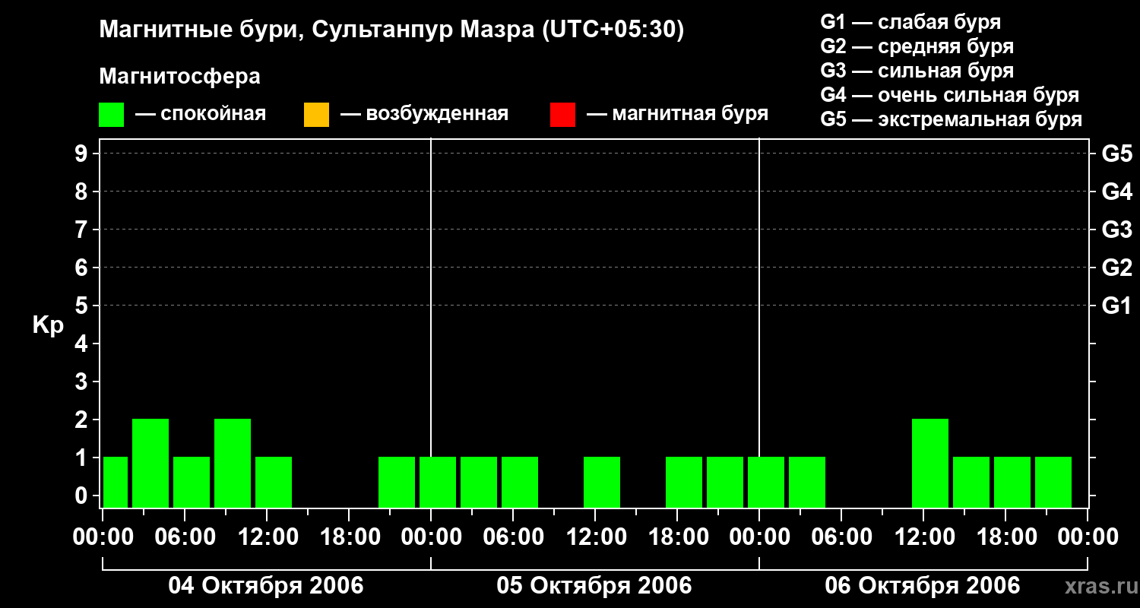1140x608 pixels.
Task: Click the 'G2' storm-scale axis label
Action: [x=1116, y=268]
